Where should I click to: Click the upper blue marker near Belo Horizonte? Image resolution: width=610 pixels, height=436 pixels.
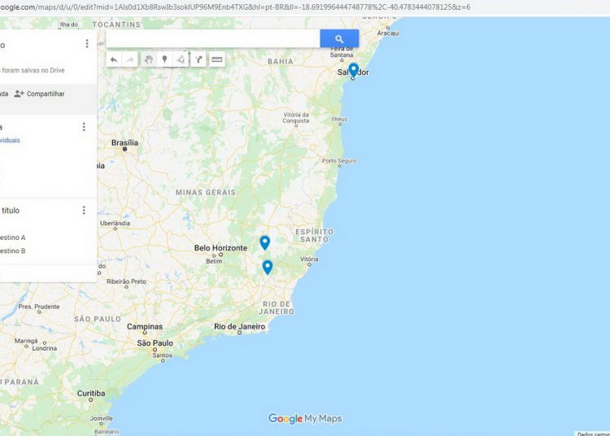[x=265, y=242]
